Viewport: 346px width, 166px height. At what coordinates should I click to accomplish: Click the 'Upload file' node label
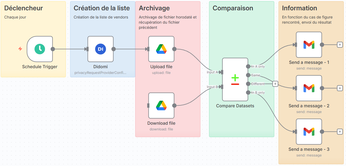pos(161,67)
